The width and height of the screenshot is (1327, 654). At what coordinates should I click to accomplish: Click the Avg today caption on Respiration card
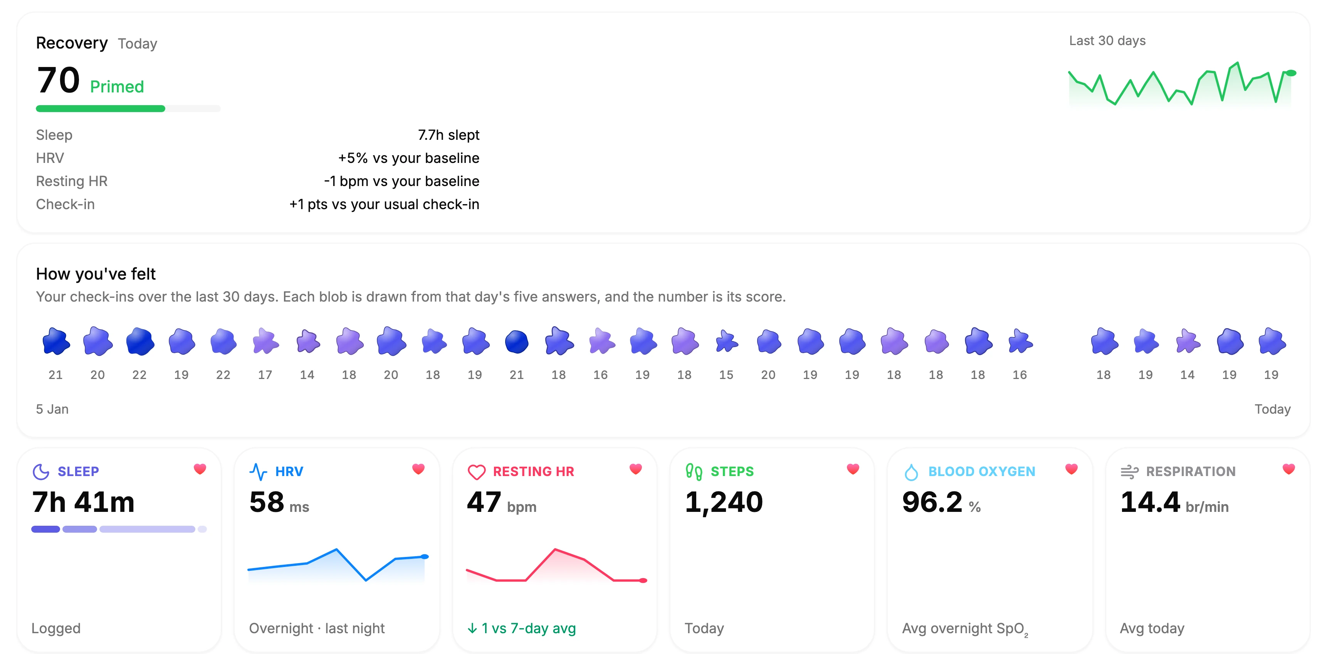pyautogui.click(x=1152, y=628)
